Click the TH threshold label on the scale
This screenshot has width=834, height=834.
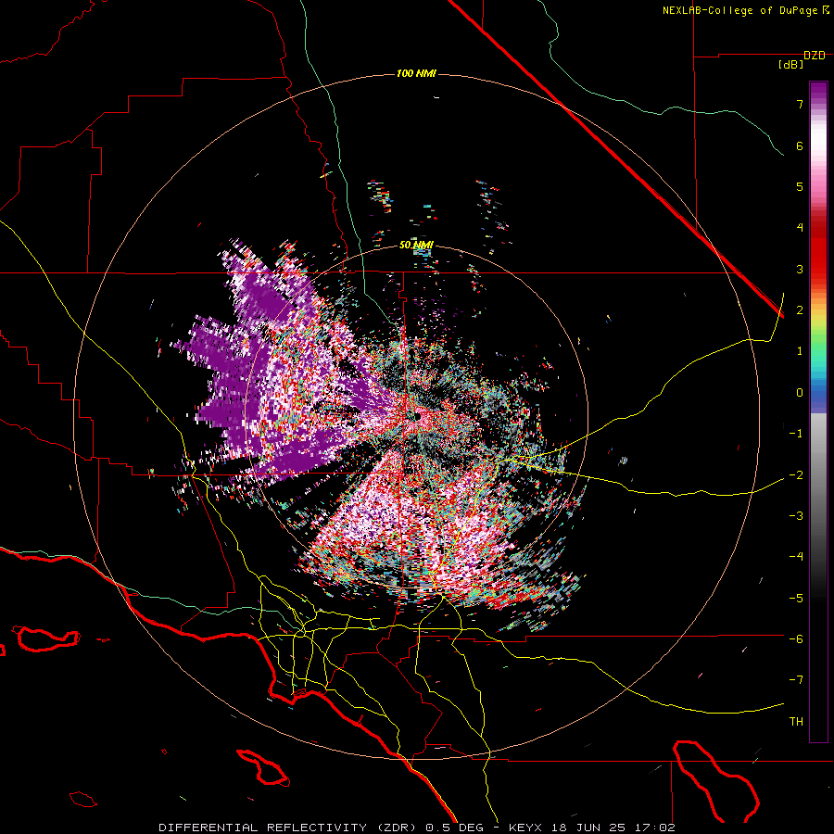tap(796, 722)
